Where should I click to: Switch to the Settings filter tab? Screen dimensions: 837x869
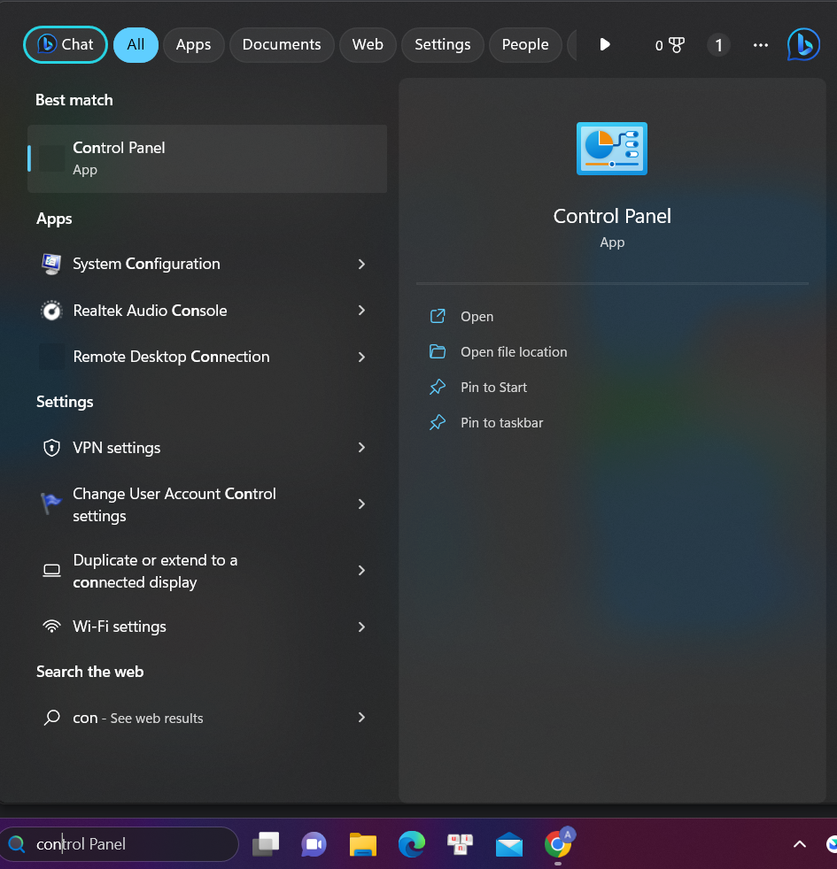443,44
